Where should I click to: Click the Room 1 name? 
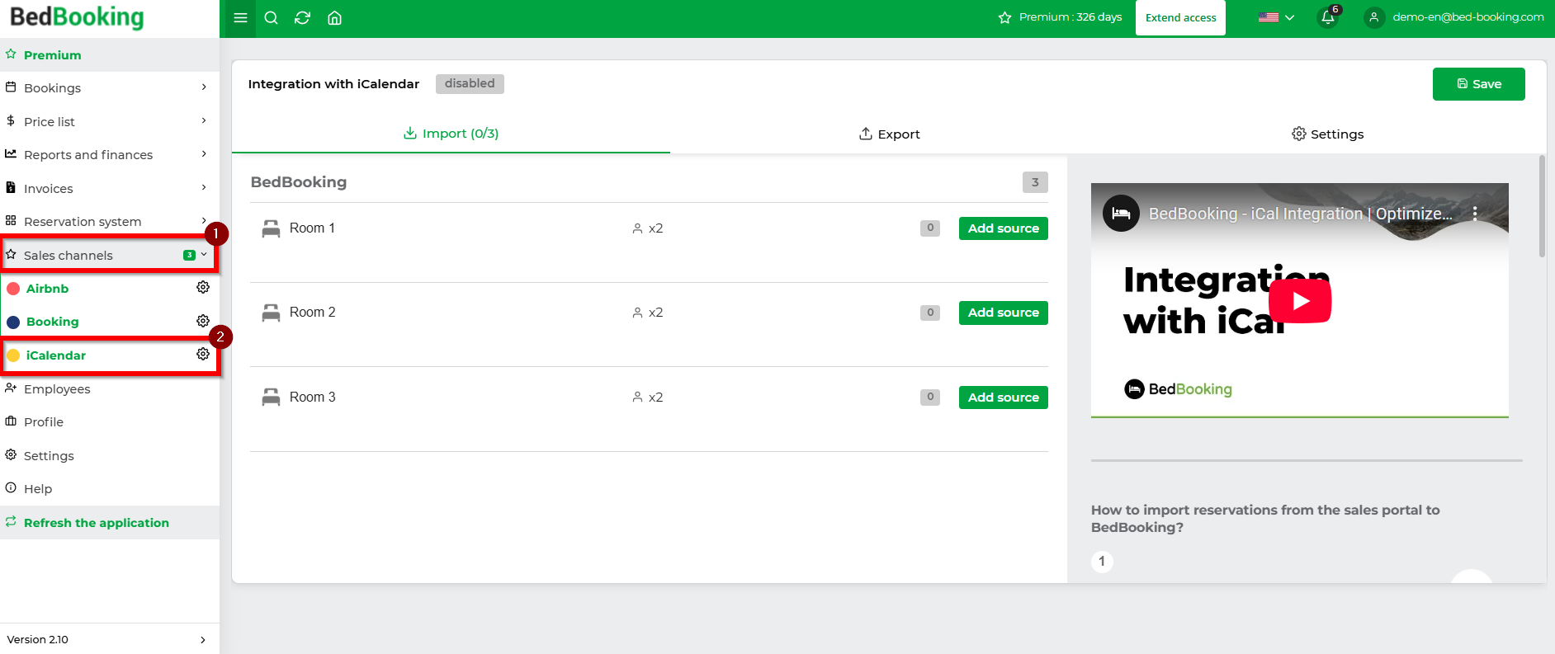(x=312, y=228)
